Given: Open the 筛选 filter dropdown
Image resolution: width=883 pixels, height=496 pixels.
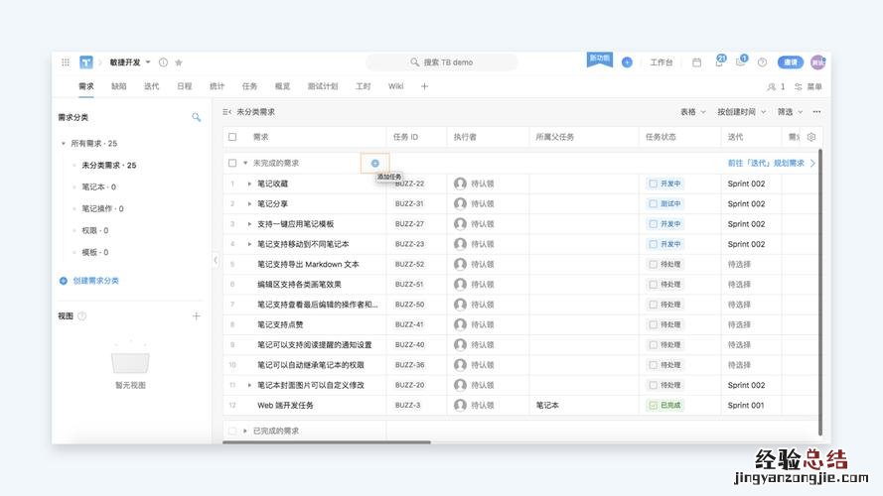Looking at the screenshot, I should point(789,112).
